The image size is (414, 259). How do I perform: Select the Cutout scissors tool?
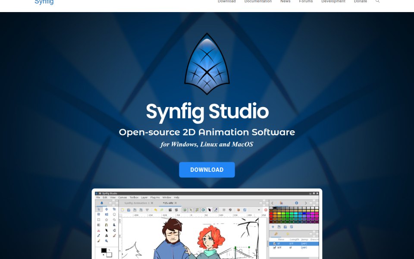(x=99, y=230)
